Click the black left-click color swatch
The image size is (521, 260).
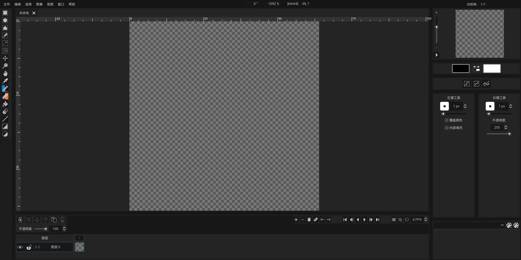pos(460,69)
